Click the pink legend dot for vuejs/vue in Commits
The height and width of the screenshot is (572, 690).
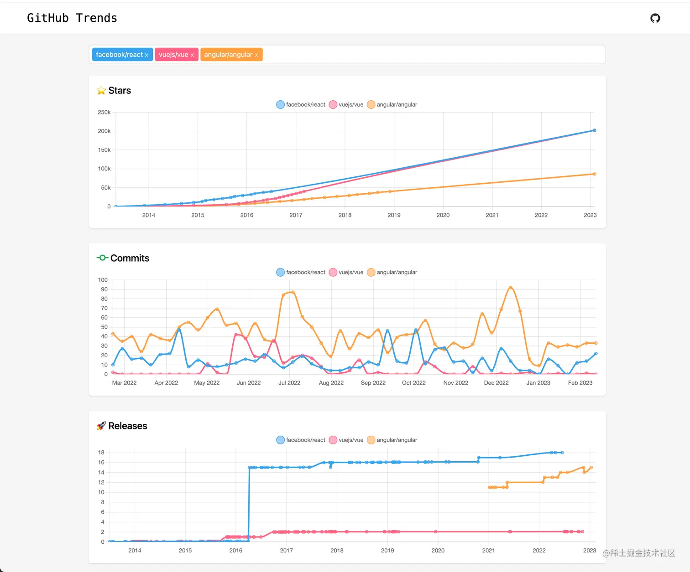333,272
